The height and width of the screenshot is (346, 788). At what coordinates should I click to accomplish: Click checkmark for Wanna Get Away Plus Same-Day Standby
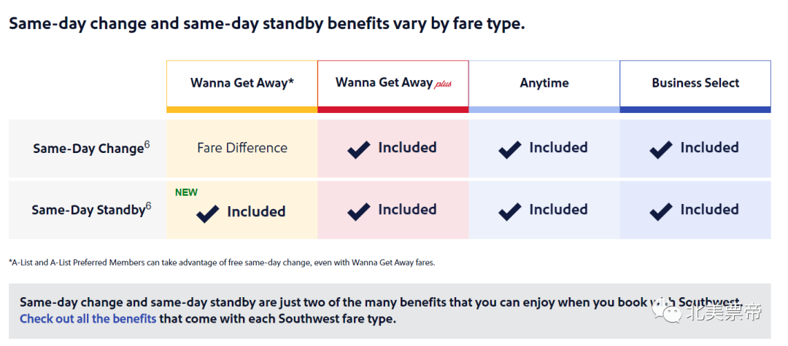click(359, 211)
